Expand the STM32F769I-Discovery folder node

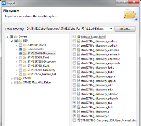(16, 70)
